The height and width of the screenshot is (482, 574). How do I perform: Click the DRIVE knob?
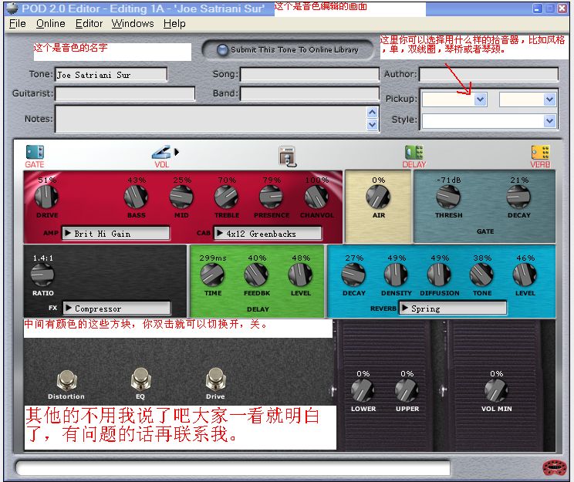click(x=46, y=197)
